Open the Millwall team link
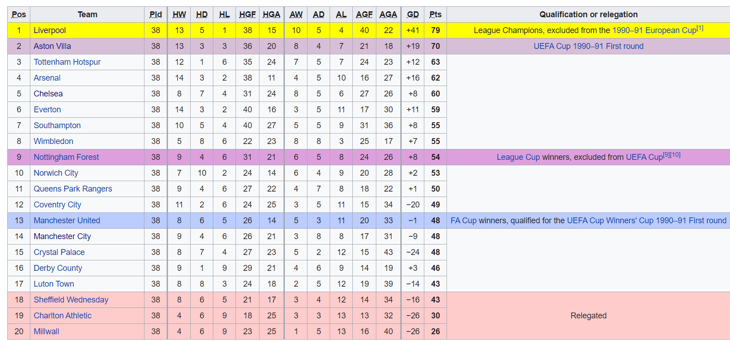 (46, 331)
